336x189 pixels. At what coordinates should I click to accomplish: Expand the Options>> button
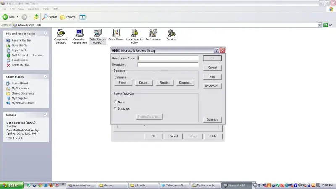tap(212, 120)
